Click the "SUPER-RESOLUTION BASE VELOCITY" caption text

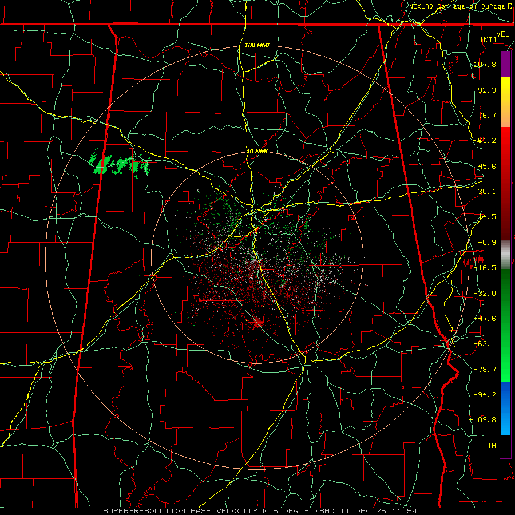click(x=181, y=511)
